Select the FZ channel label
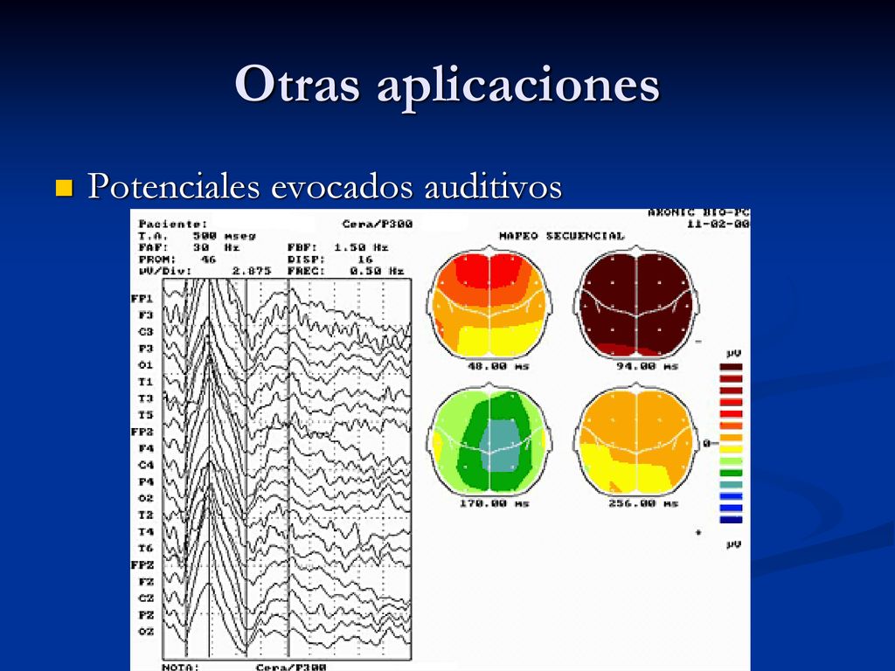Viewport: 895px width, 671px height. point(146,581)
